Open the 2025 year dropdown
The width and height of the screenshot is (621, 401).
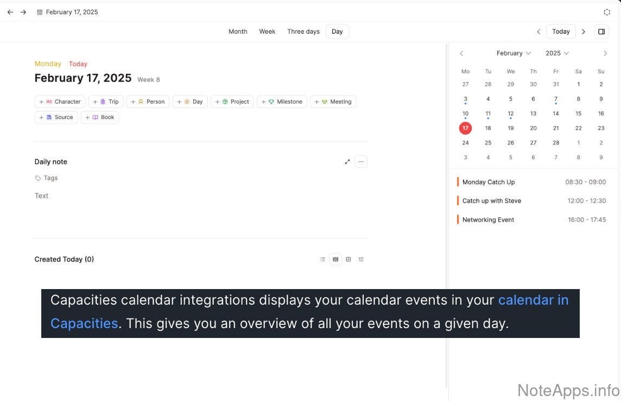pos(557,53)
